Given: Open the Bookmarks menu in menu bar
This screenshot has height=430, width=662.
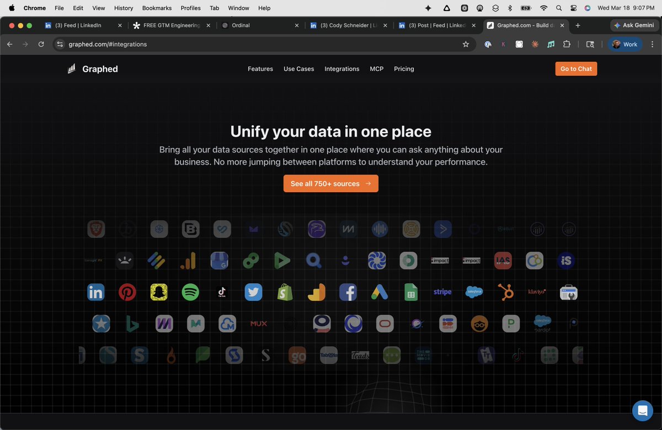Looking at the screenshot, I should [157, 8].
